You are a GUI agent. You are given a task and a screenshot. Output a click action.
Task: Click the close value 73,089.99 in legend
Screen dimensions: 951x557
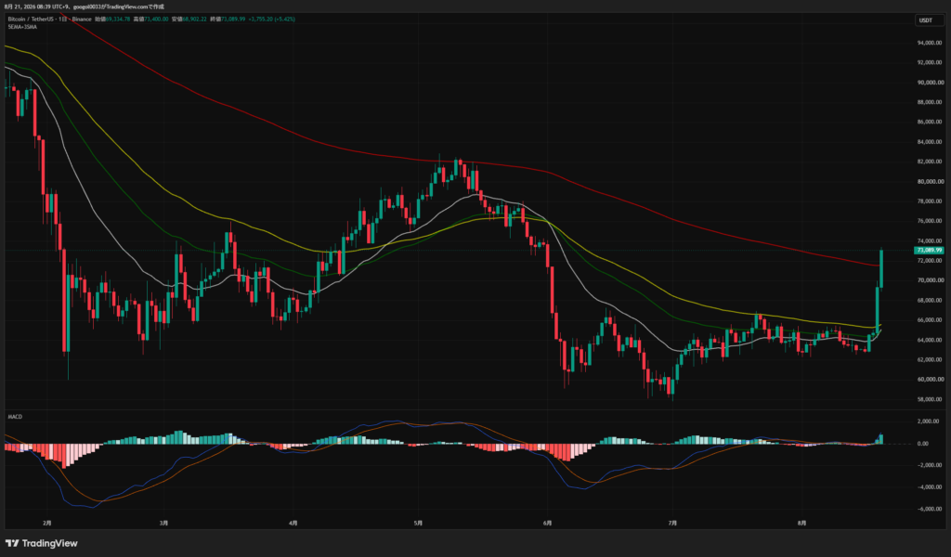[233, 19]
